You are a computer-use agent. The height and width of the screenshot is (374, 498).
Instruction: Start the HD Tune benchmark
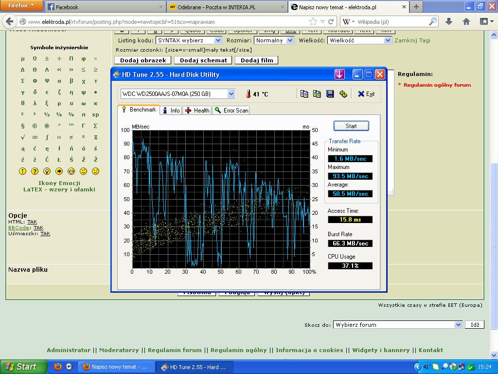(x=351, y=126)
